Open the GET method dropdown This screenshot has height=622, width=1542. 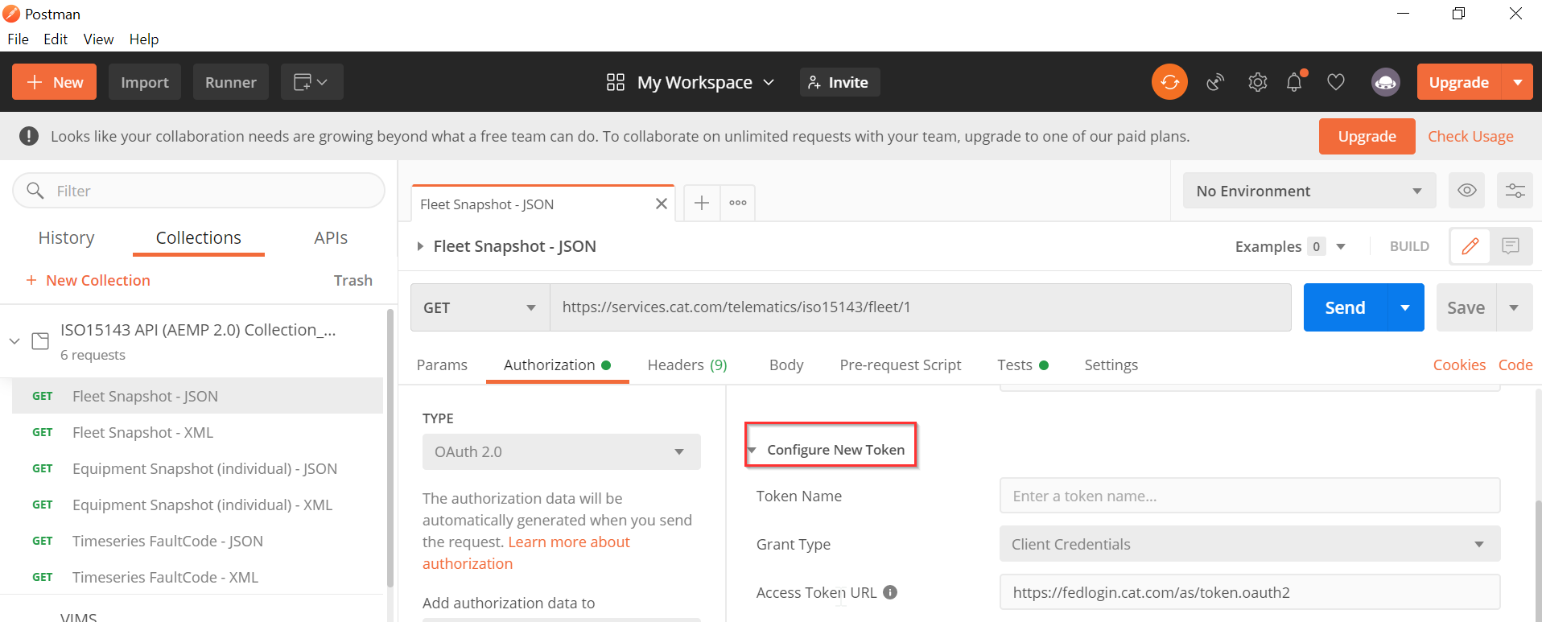[480, 307]
